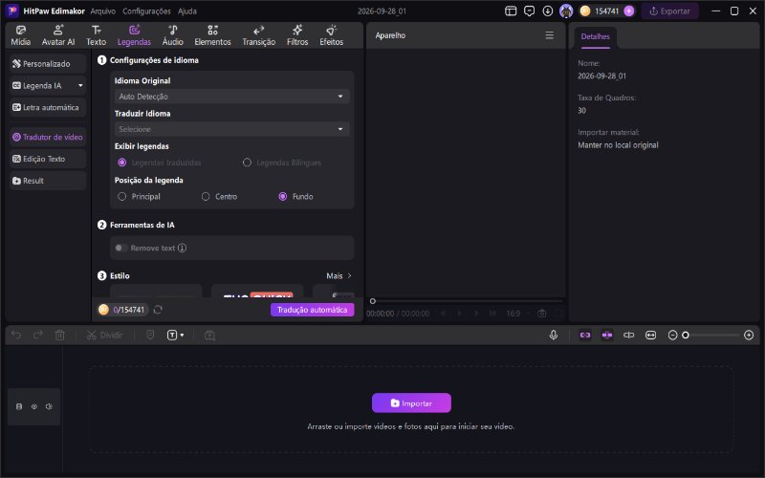The image size is (765, 478).
Task: Open the feedback message icon
Action: point(529,11)
